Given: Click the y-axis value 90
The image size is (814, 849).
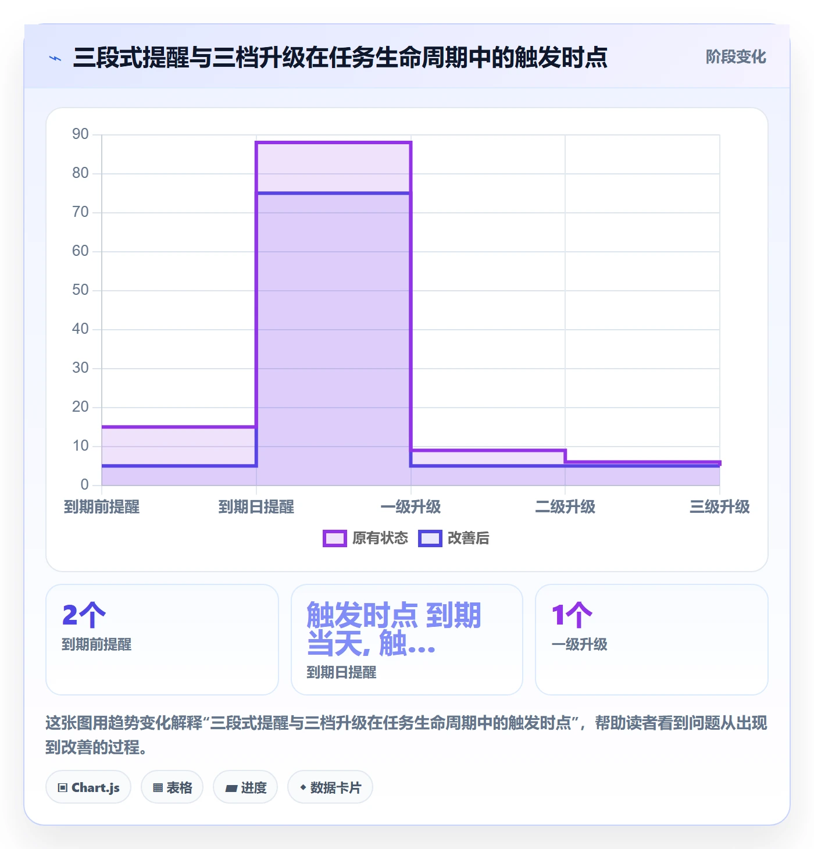Looking at the screenshot, I should tap(80, 134).
